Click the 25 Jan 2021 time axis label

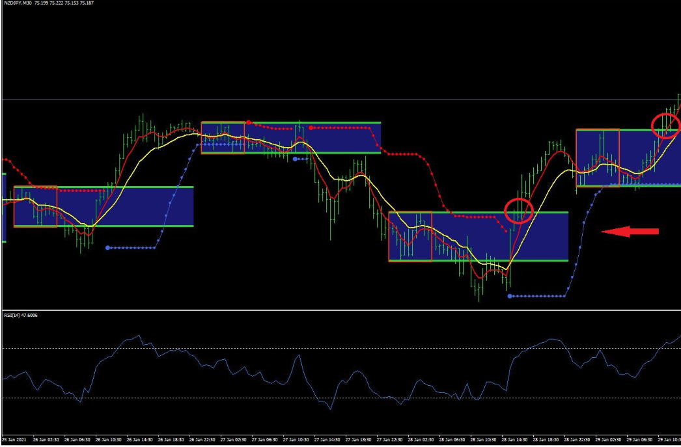pyautogui.click(x=14, y=440)
